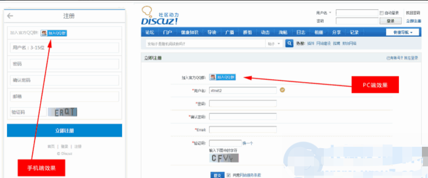Image resolution: width=428 pixels, height=178 pixels.
Task: Click the mobile footer 注册 link
Action: click(x=78, y=146)
